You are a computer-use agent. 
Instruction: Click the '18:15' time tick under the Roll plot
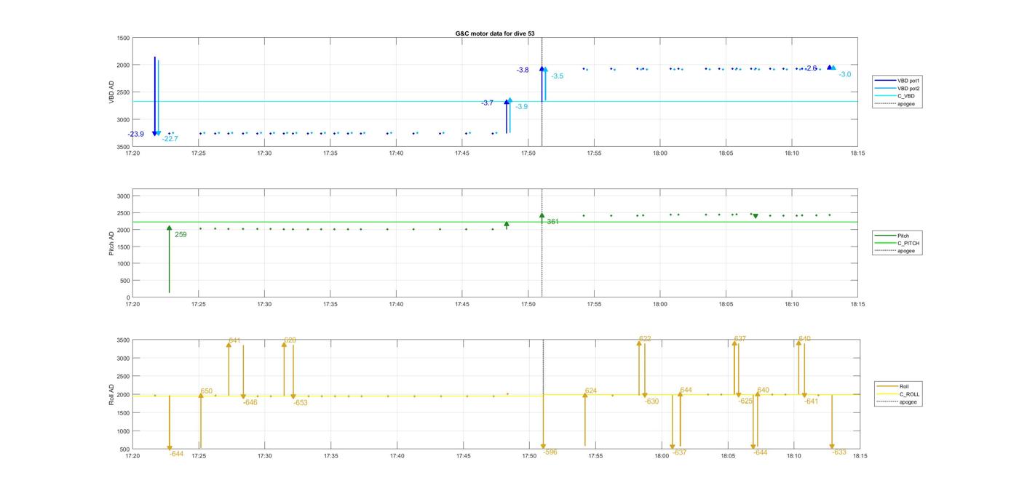[860, 456]
